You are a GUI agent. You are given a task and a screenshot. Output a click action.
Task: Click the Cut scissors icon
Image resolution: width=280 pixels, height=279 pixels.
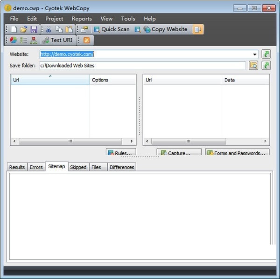[x=49, y=29]
